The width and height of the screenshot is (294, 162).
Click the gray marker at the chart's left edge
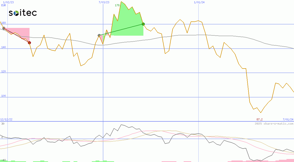pyautogui.click(x=4, y=28)
